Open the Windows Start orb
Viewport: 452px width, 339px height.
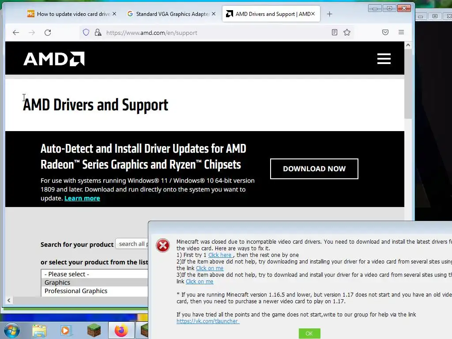coord(11,330)
